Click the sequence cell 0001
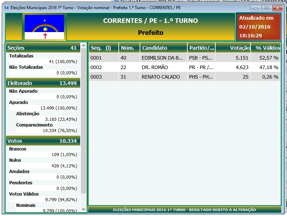Viewport: 287px width, 216px height. 104,58
